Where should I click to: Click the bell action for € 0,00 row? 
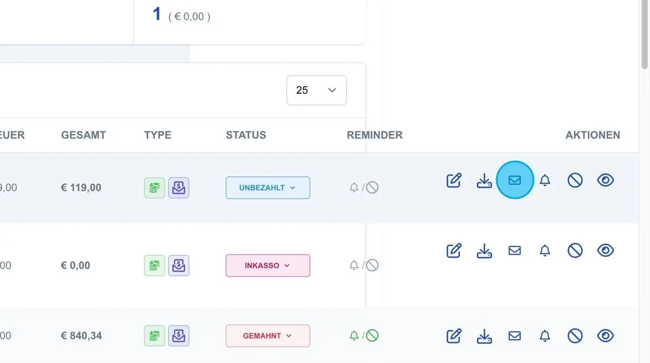point(545,250)
